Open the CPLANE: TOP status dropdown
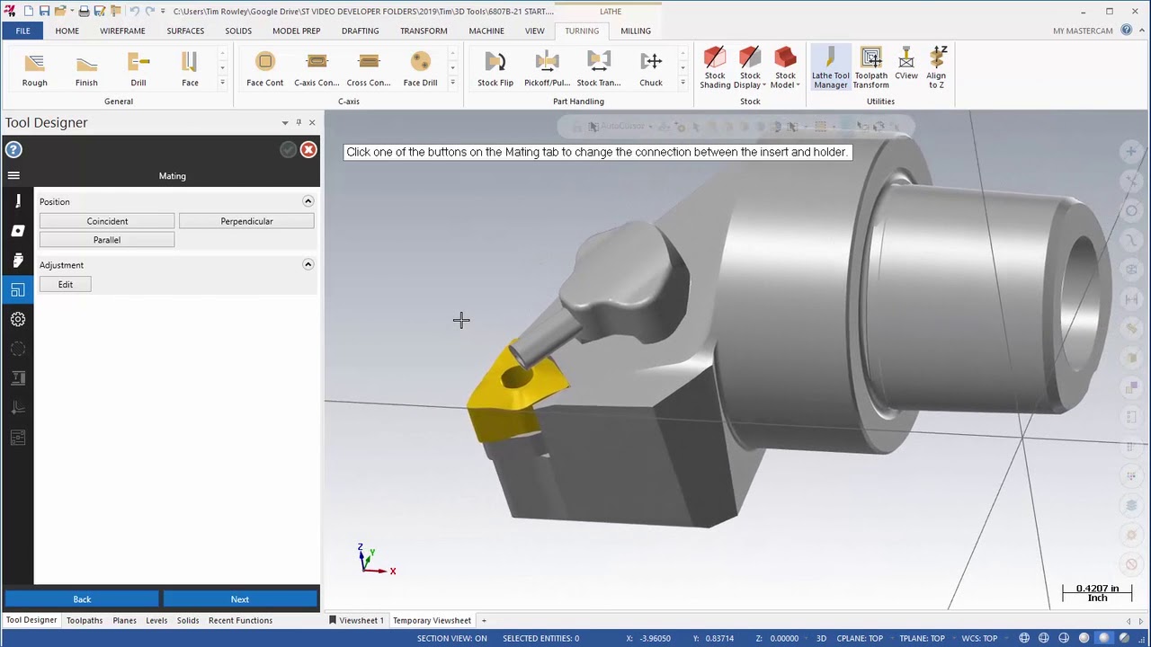The height and width of the screenshot is (647, 1151). pyautogui.click(x=861, y=638)
